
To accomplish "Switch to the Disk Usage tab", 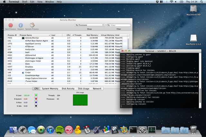I will (x=84, y=89).
